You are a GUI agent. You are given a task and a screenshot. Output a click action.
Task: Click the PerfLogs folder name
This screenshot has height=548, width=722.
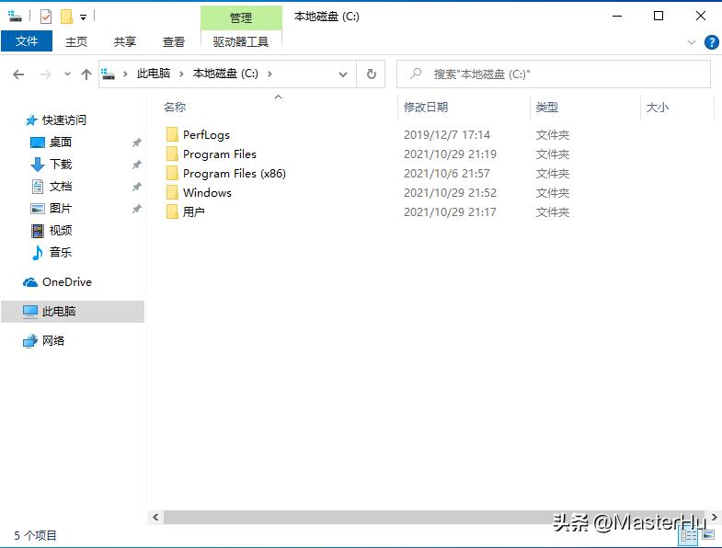(206, 135)
